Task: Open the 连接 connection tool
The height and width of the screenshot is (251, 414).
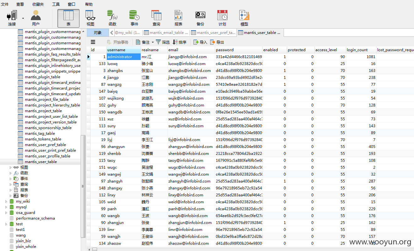Action: (x=12, y=18)
